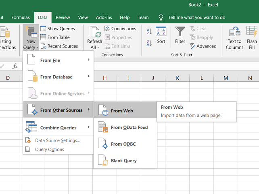Viewport: 259px width, 194px height.
Task: Click the greyed-out Properties button
Action: 118,37
